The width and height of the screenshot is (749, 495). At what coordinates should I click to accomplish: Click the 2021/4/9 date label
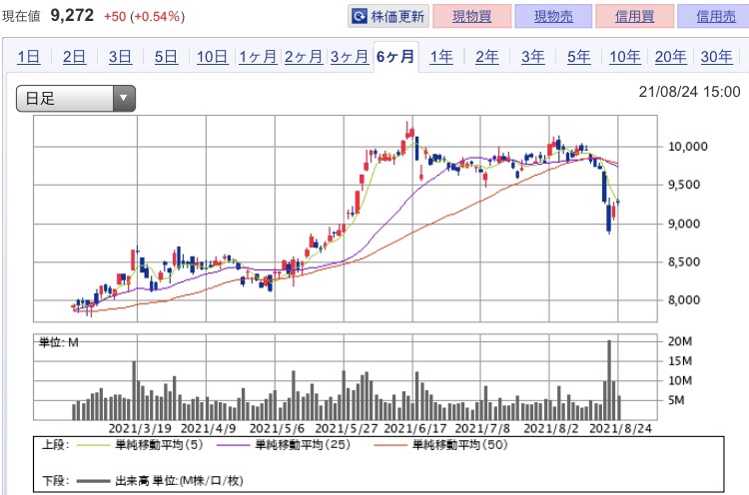(209, 428)
